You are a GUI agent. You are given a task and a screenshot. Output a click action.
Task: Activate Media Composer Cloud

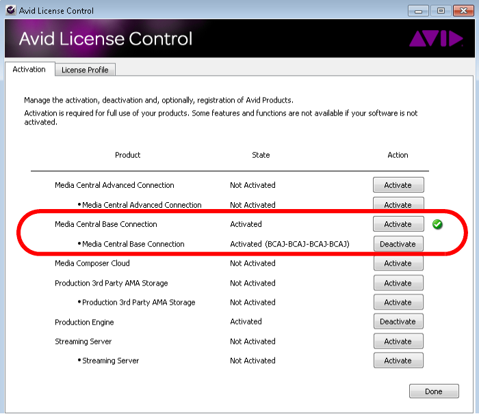398,263
